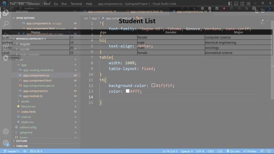Screen dimensions: 274x154
Task: Click the cloud sync icon in status bar
Action: coord(25,151)
